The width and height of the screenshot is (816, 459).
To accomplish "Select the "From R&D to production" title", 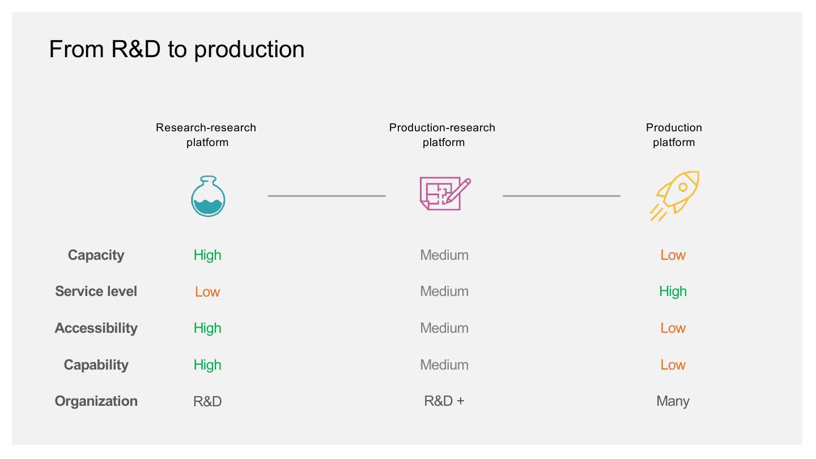I will click(x=177, y=49).
